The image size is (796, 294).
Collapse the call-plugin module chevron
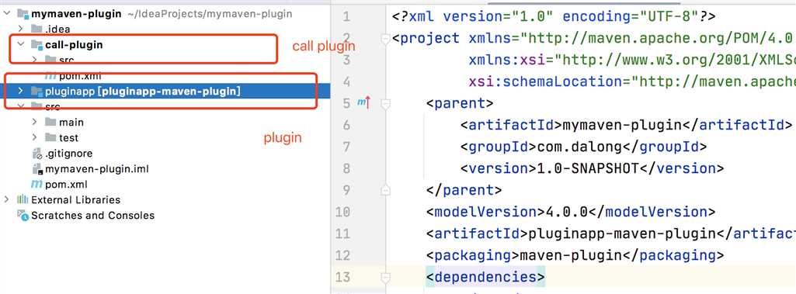pyautogui.click(x=20, y=45)
